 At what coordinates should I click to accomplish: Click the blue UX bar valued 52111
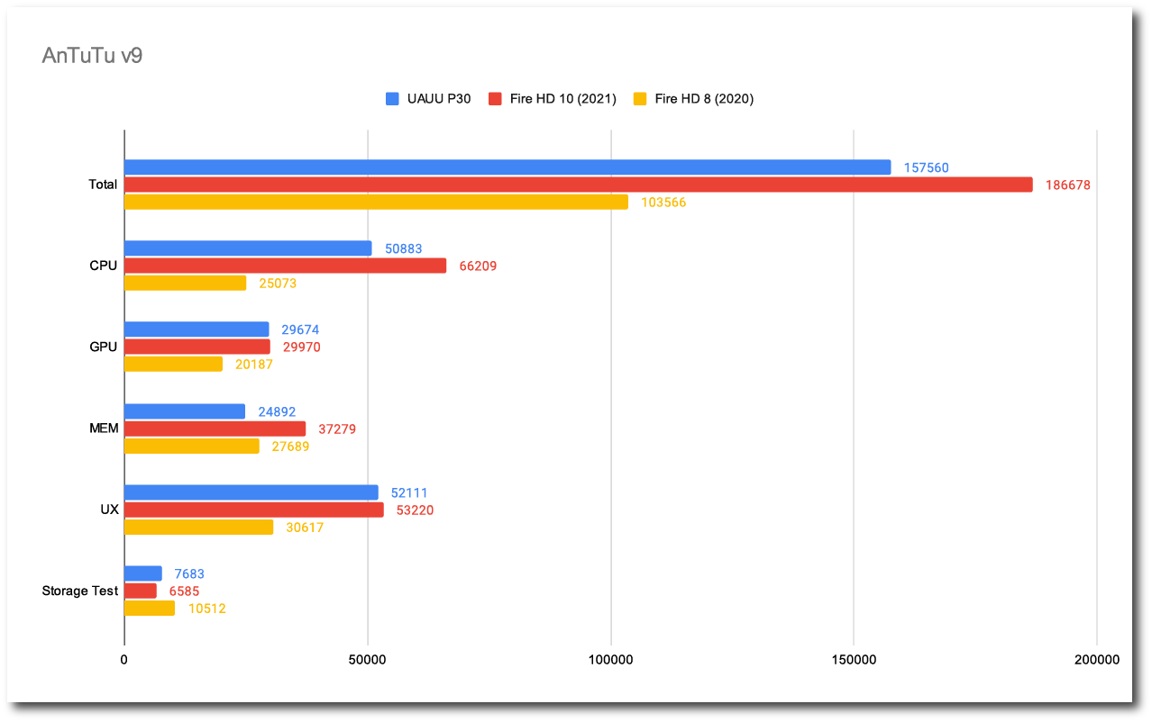(251, 492)
